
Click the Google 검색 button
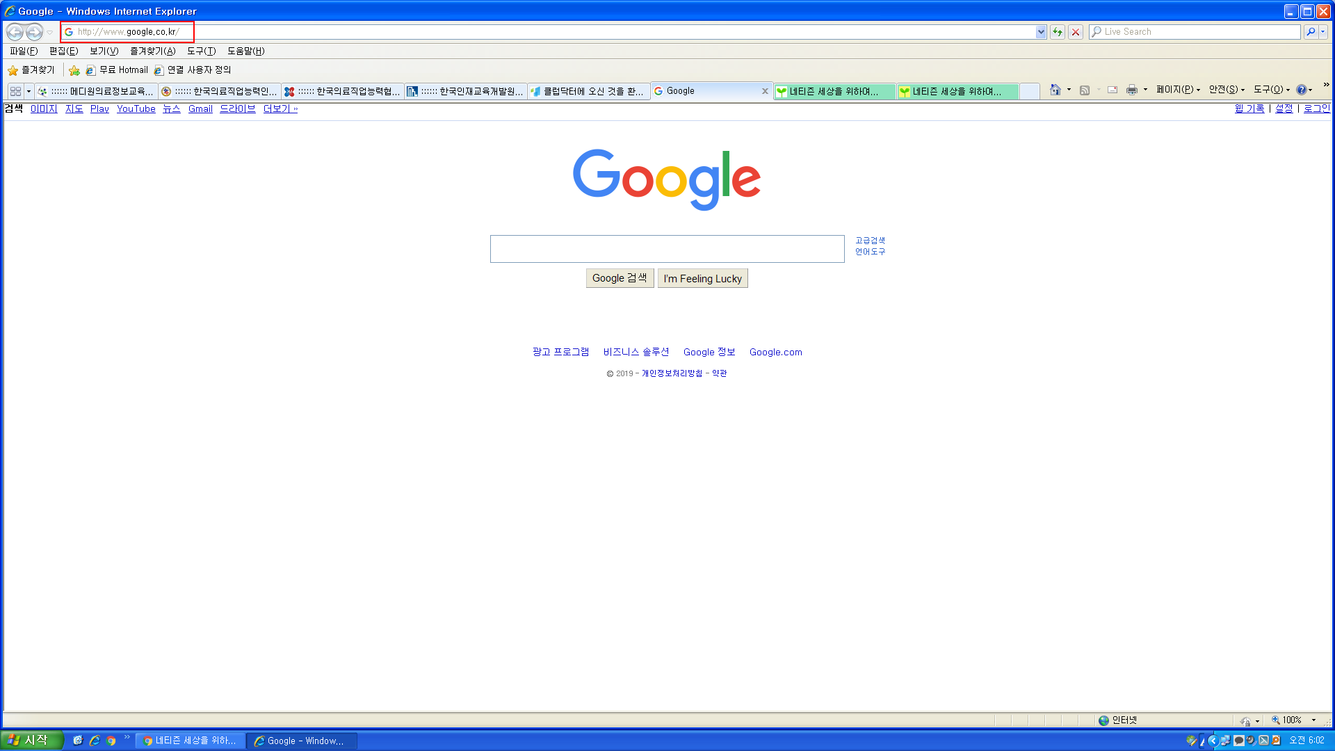[620, 278]
